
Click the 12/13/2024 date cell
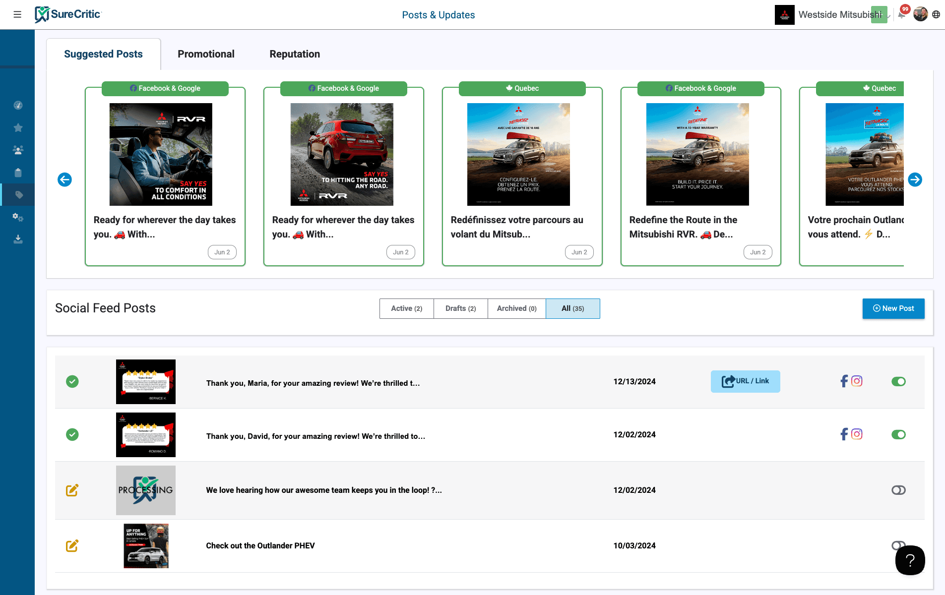pos(634,381)
